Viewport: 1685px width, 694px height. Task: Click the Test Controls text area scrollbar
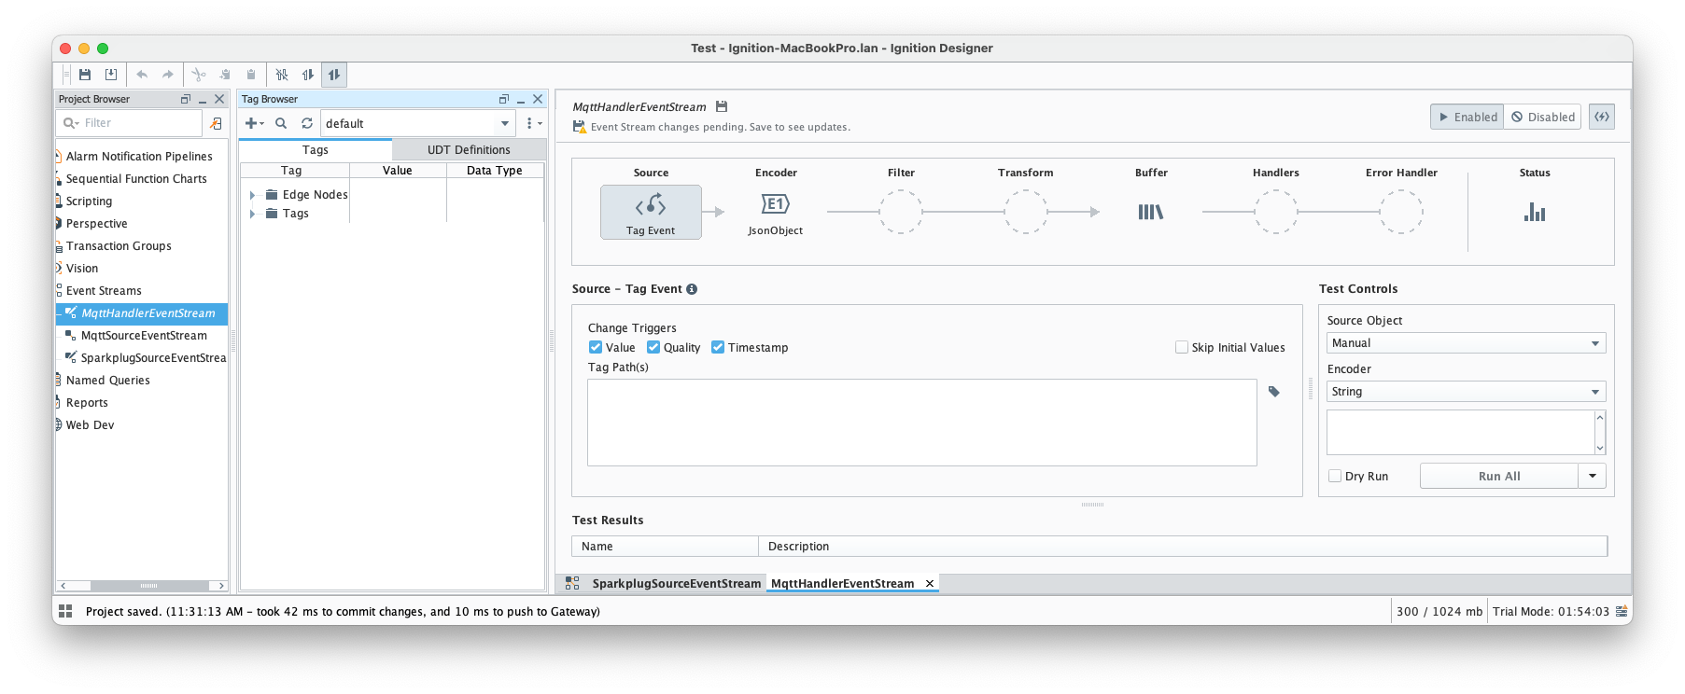[x=1600, y=433]
